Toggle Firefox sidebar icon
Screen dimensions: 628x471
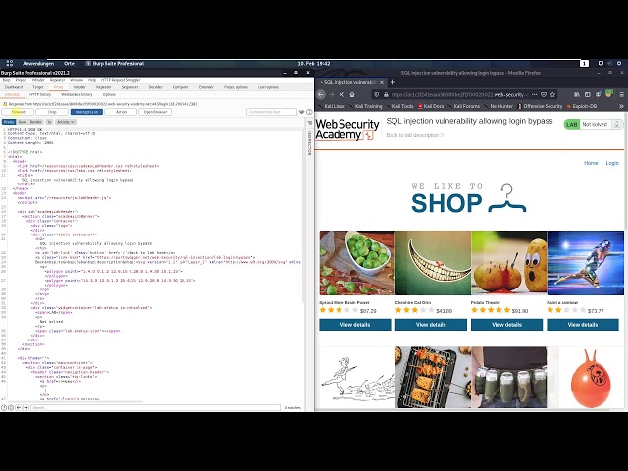coord(587,95)
